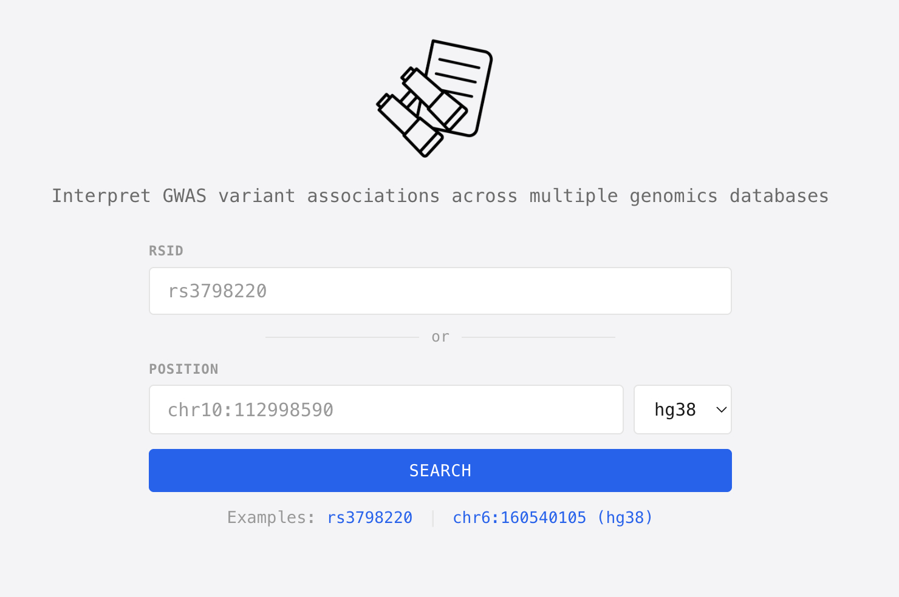The image size is (899, 597).
Task: Click the line right of 'or'
Action: 538,337
